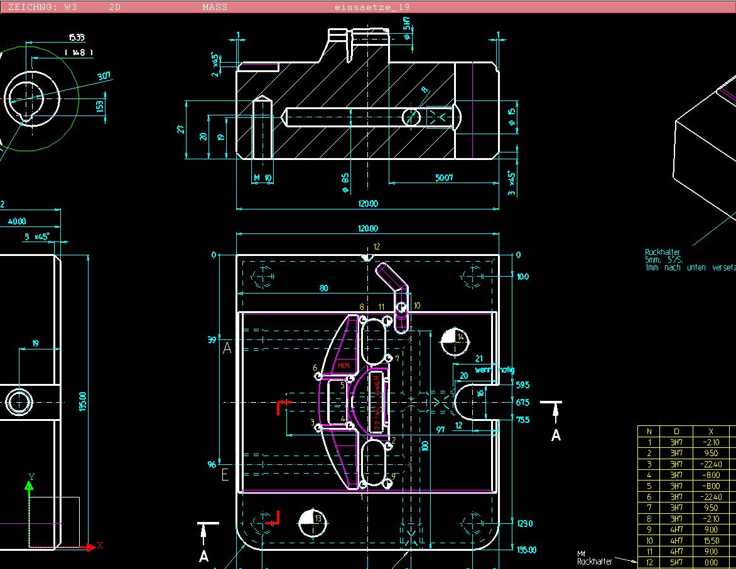Select the 80 dimension in plan view
736x569 pixels.
coord(324,288)
